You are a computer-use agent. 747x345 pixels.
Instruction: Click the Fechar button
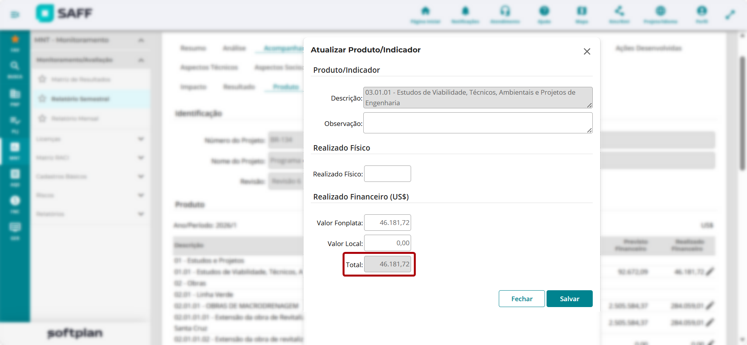click(x=522, y=299)
